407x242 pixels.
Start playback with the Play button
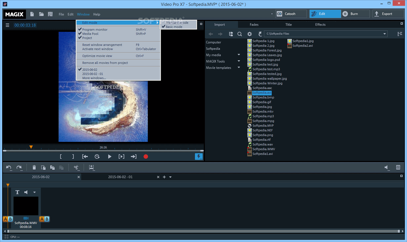coord(110,157)
